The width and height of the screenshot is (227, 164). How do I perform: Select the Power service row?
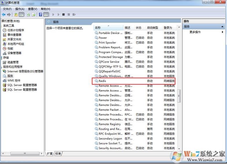(x=135, y=38)
